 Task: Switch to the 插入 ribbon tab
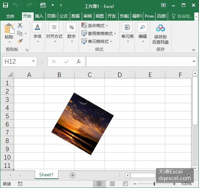39,16
